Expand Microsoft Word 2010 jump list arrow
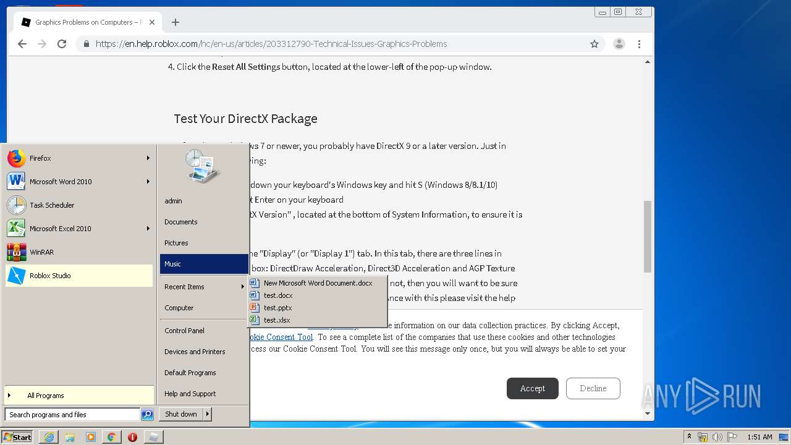This screenshot has width=791, height=445. [x=148, y=182]
